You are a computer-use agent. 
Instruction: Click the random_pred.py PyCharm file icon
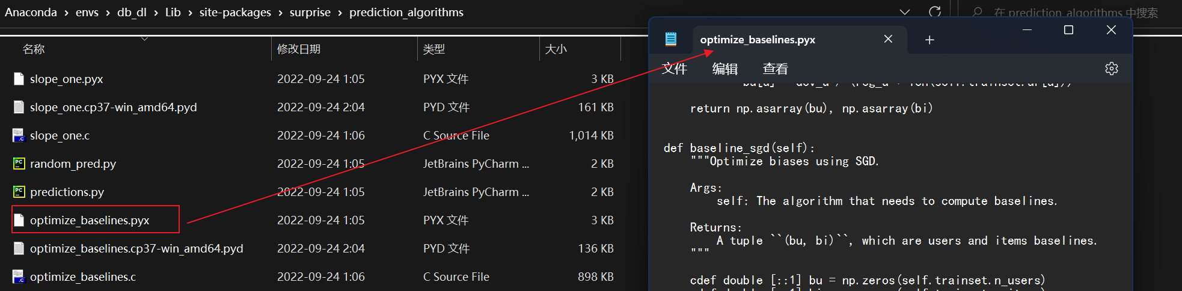tap(19, 164)
